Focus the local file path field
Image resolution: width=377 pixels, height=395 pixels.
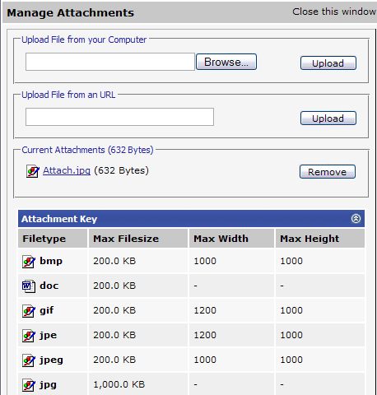pos(110,62)
